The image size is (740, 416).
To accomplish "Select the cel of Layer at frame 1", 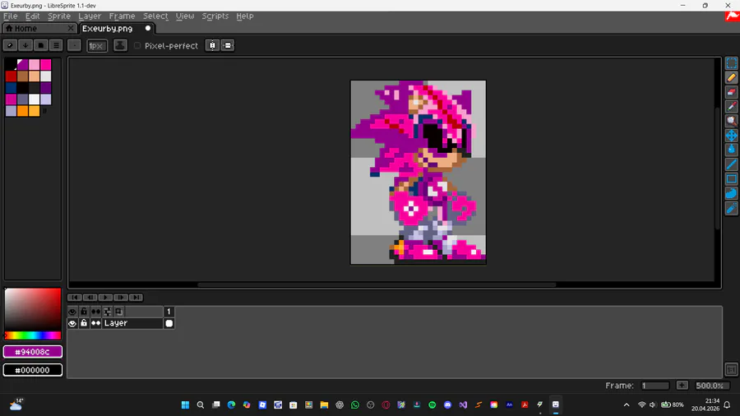I will pos(169,324).
